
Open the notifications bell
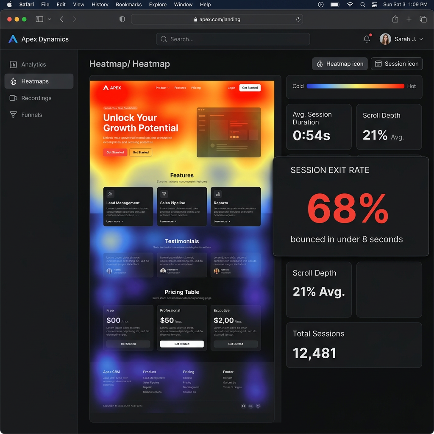[x=367, y=39]
